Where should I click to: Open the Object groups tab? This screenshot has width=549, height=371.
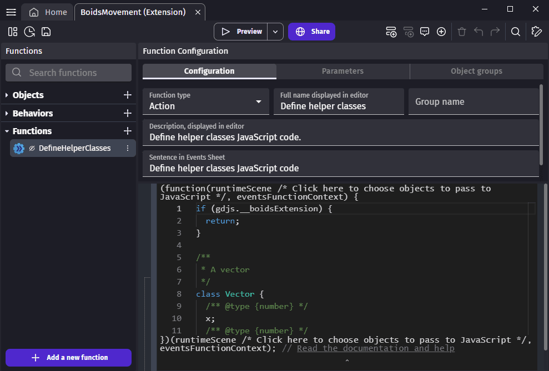tap(476, 71)
